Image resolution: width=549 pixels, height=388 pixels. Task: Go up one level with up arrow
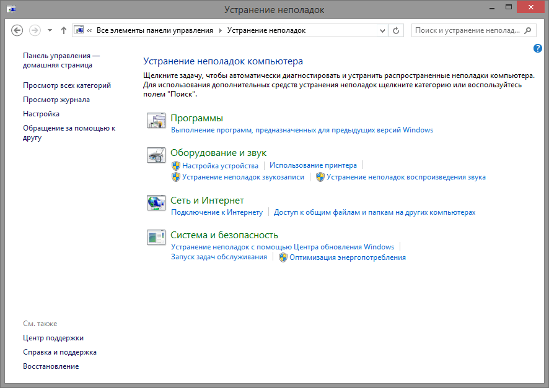64,30
